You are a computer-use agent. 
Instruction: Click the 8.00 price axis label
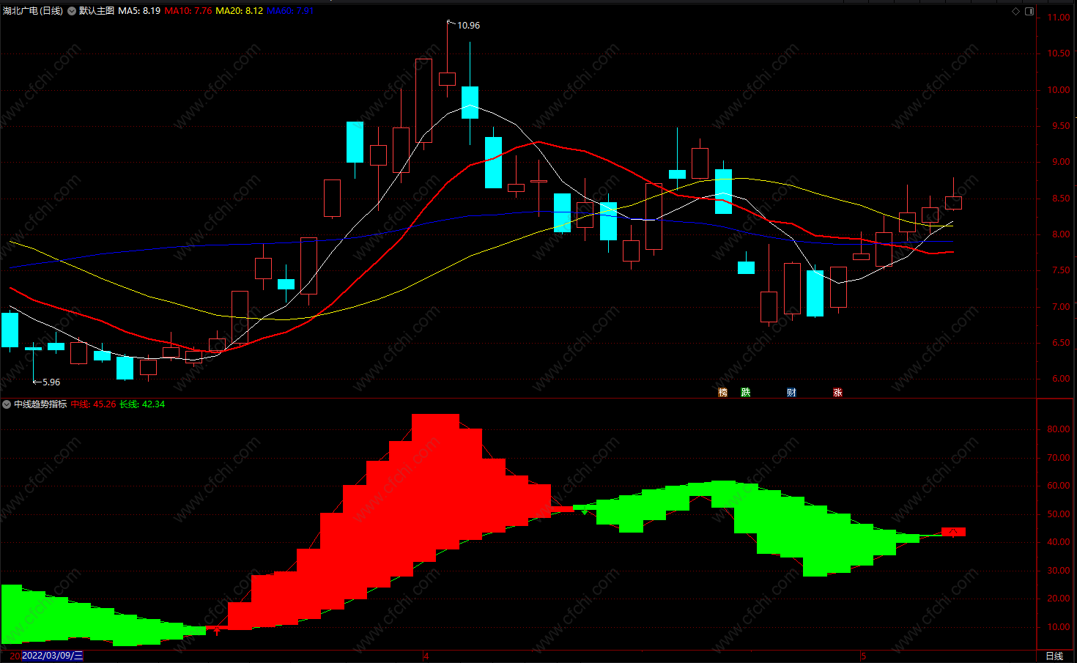[x=1060, y=234]
